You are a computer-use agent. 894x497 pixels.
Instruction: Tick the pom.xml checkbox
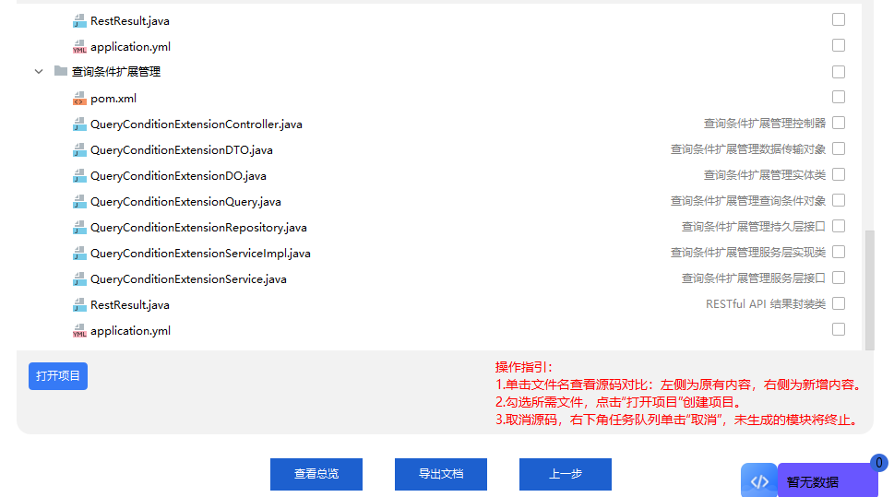(x=838, y=97)
